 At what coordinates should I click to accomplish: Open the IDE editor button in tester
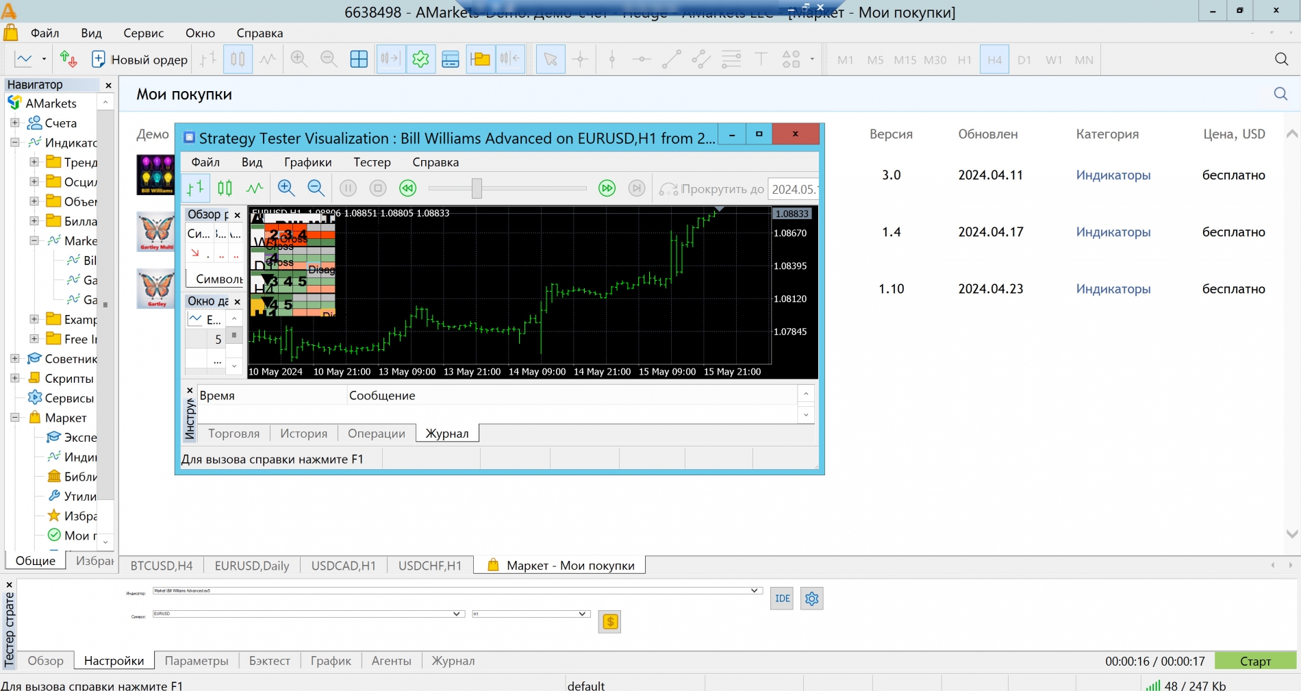[782, 599]
